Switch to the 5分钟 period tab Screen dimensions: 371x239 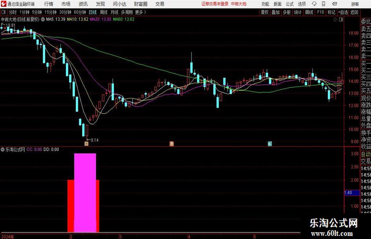[37, 12]
